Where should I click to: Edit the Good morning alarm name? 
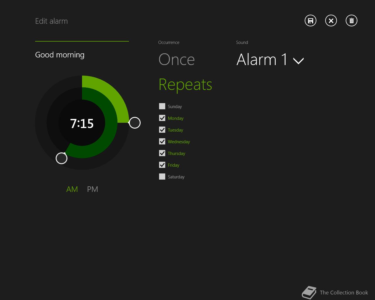pos(60,55)
